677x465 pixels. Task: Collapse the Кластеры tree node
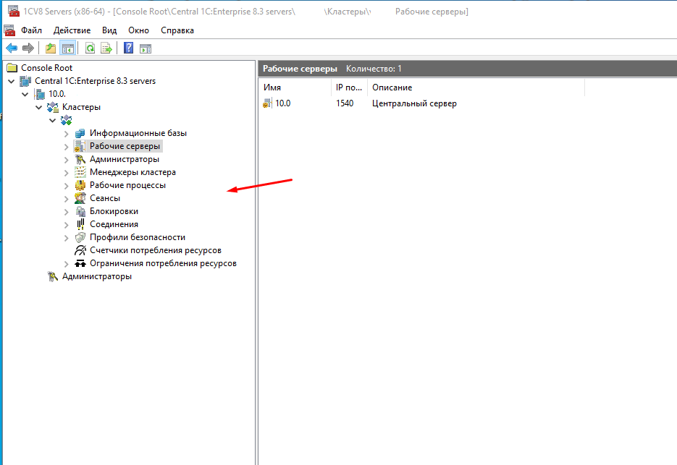click(39, 107)
